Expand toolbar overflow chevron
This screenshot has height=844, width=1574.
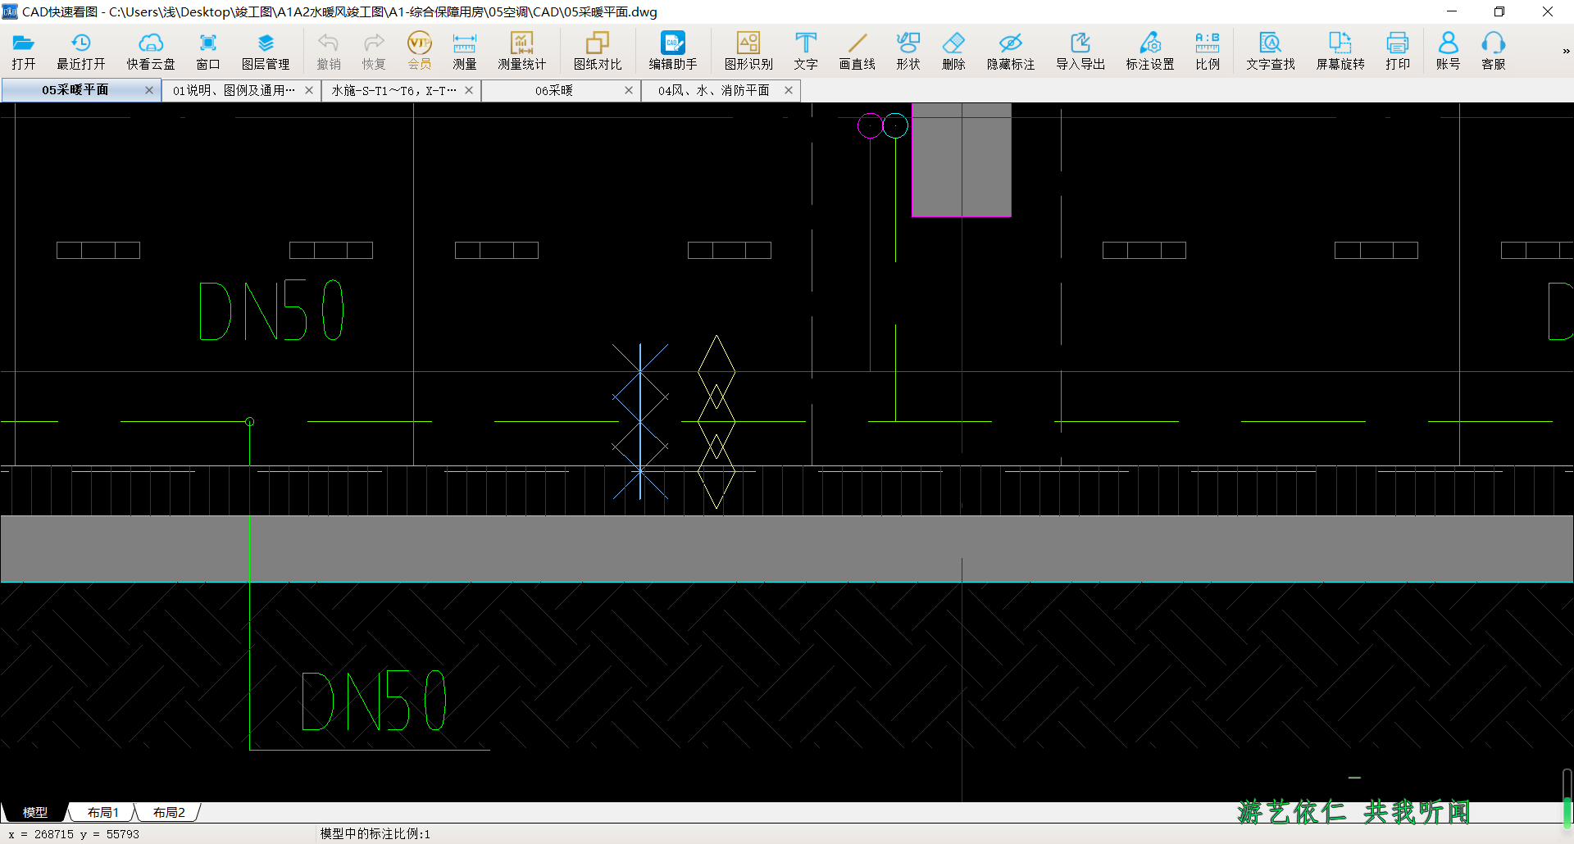(x=1566, y=51)
